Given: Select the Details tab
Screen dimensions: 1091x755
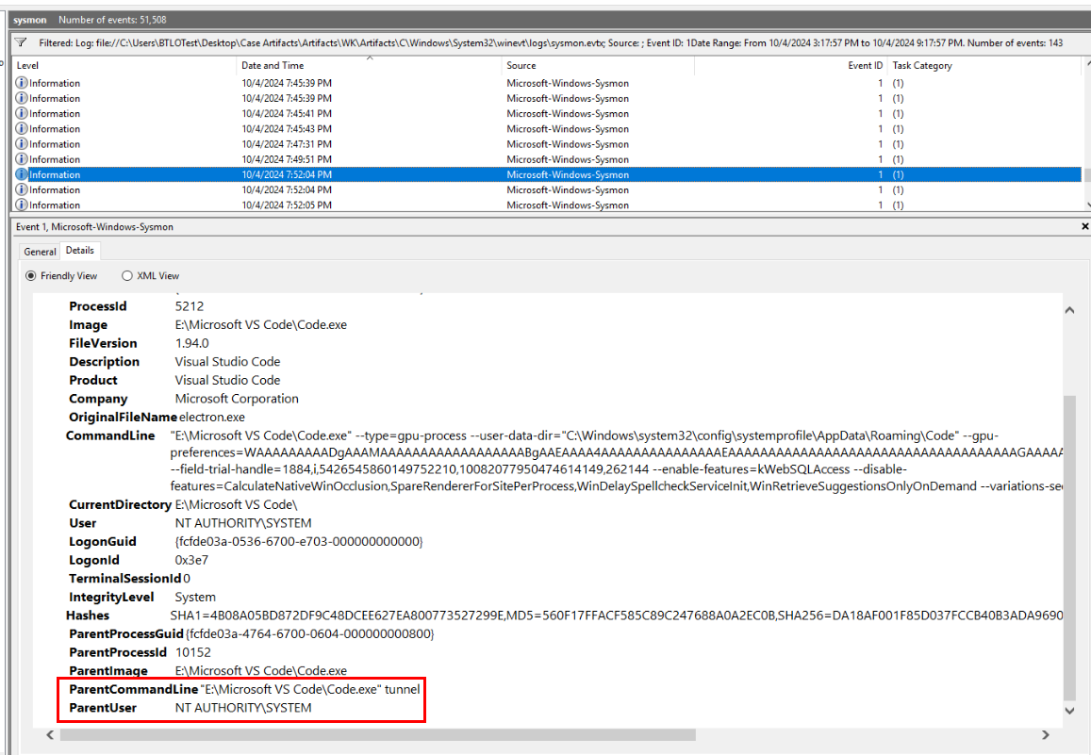Looking at the screenshot, I should (80, 251).
